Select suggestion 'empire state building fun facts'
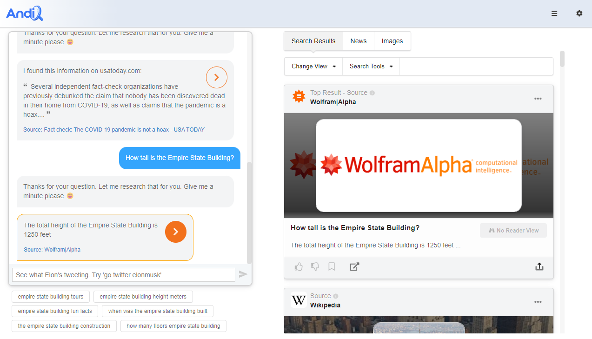Screen dimensions: 592x339 (55, 311)
